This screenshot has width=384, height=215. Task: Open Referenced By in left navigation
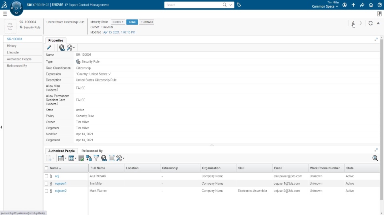(23, 66)
